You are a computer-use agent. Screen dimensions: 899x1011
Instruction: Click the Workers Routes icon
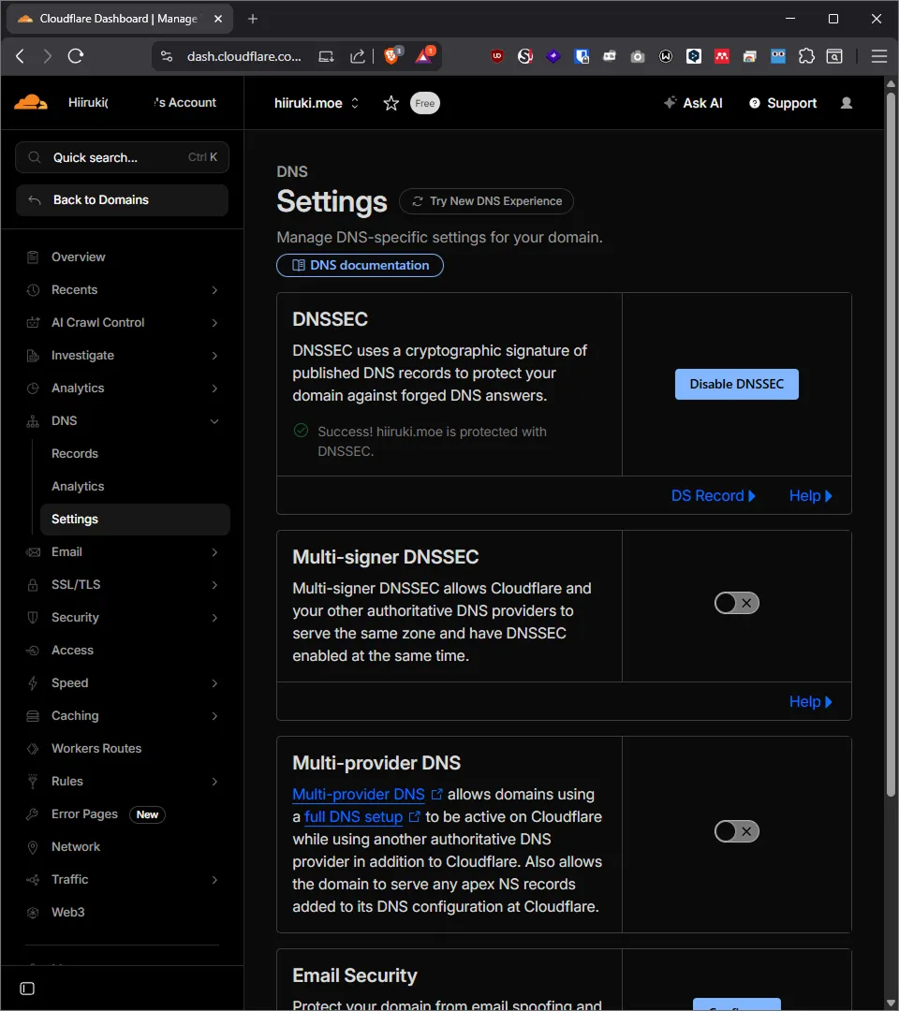(x=33, y=749)
